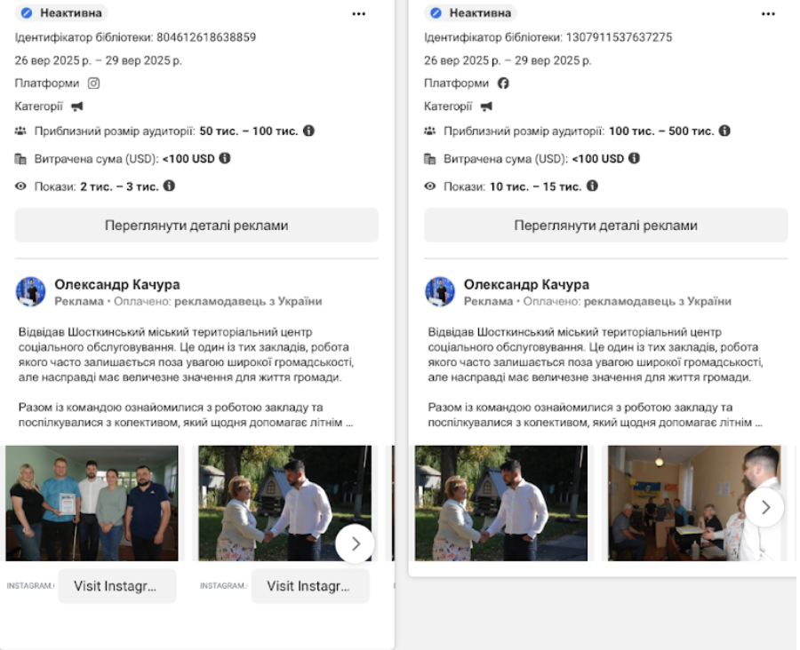Screen dimensions: 800x650
Task: Open three-dot options menu on right ad
Action: pyautogui.click(x=768, y=13)
